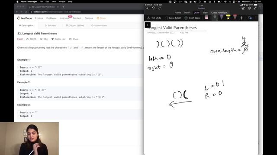Click the Spotlight search icon in menu bar
Screen dimensions: 277x155
click(230, 2)
